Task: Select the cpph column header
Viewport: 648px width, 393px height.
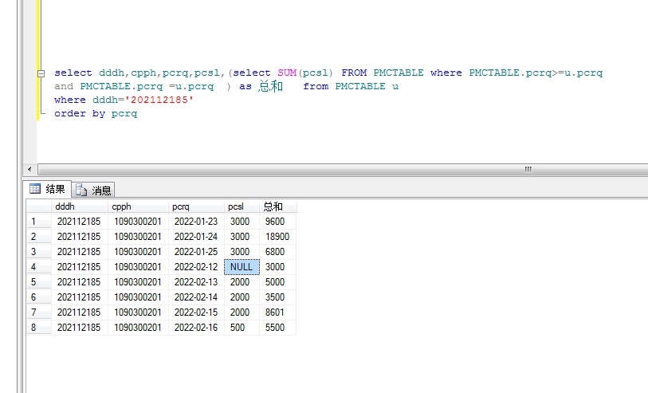Action: pyautogui.click(x=139, y=206)
